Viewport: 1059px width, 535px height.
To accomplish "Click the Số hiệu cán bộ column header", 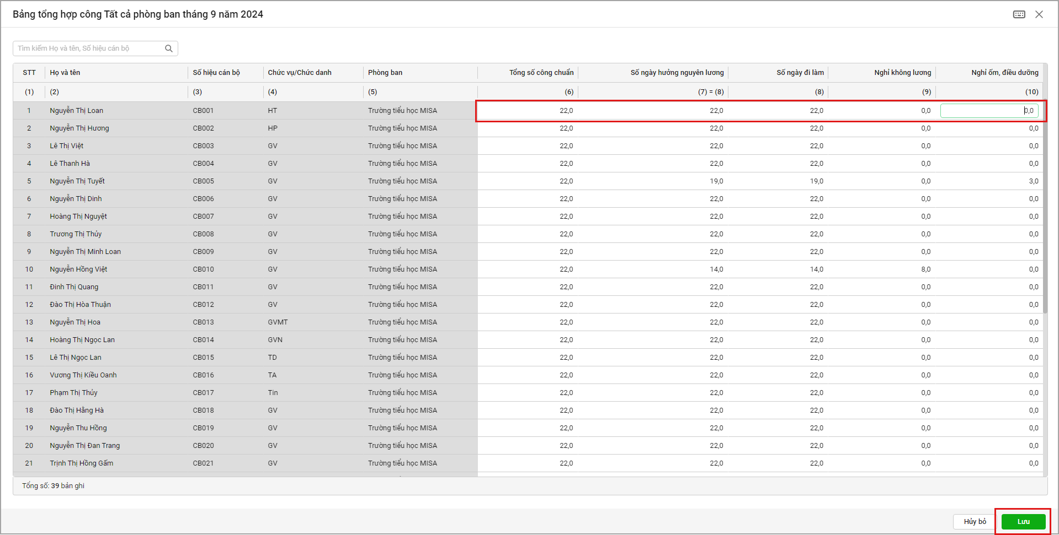I will click(216, 73).
